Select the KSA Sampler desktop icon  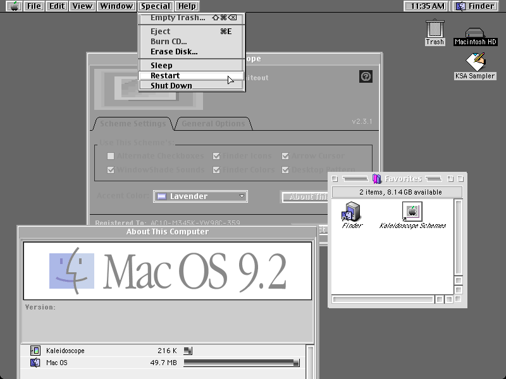pos(476,62)
